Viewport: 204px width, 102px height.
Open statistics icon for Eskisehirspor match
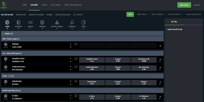point(76,81)
